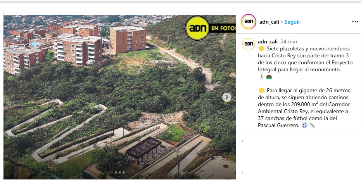
Task: Click the caption paragraph about 289.000 m²
Action: pos(304,108)
